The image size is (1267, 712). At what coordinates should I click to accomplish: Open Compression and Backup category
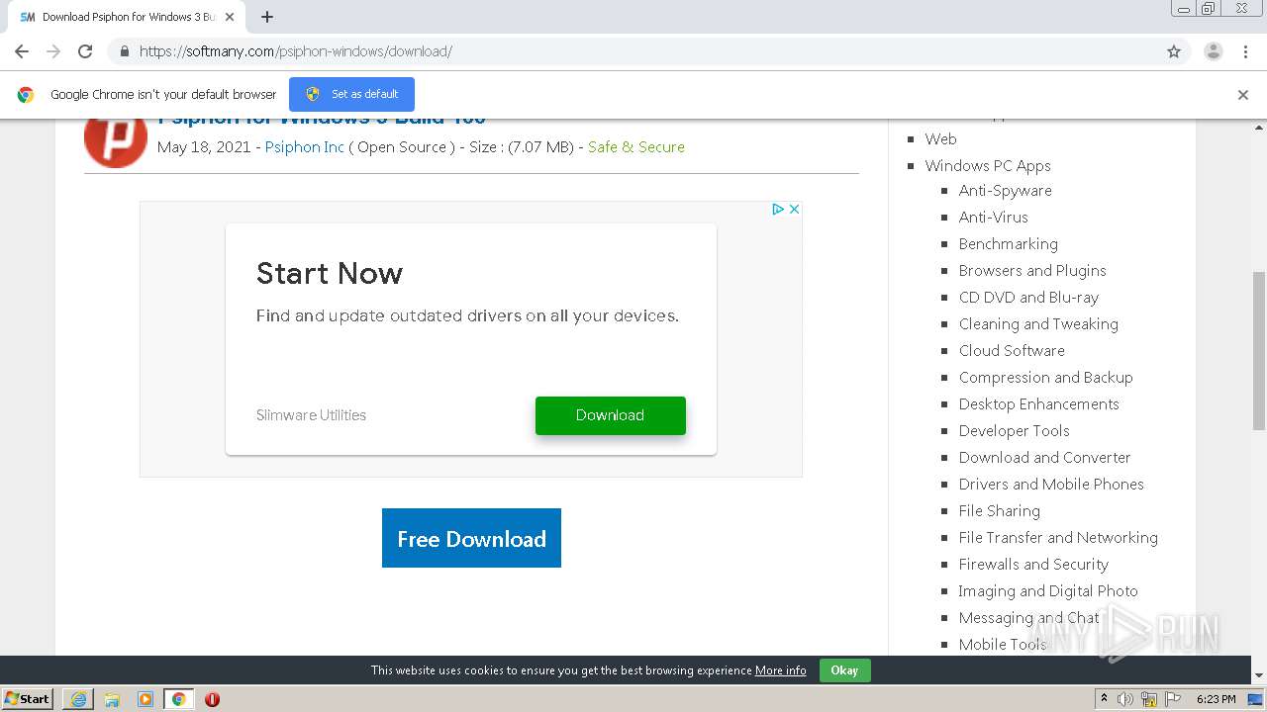(x=1045, y=377)
